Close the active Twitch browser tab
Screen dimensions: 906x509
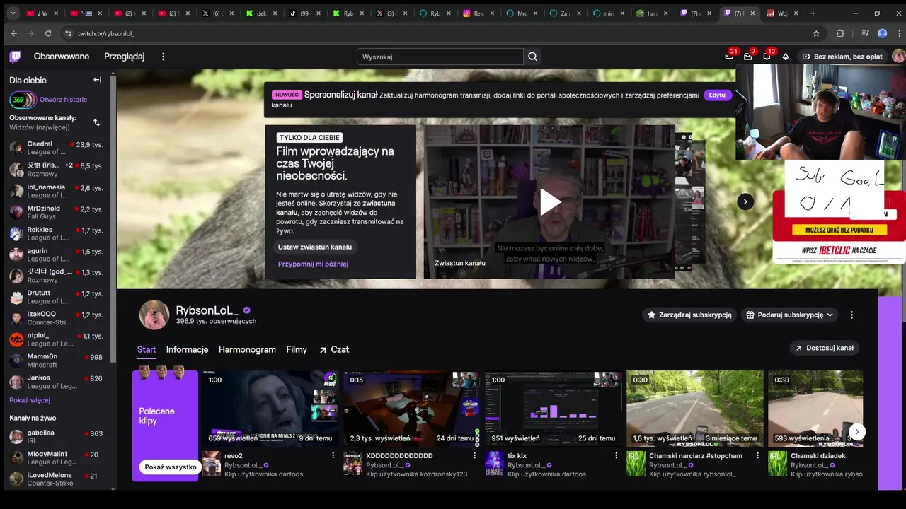(x=754, y=13)
